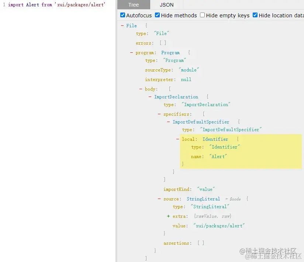The image size is (304, 262).
Task: Click the 'xui/packages/alert' string in code
Action: 80,5
